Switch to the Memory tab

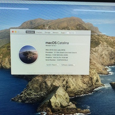55,32
